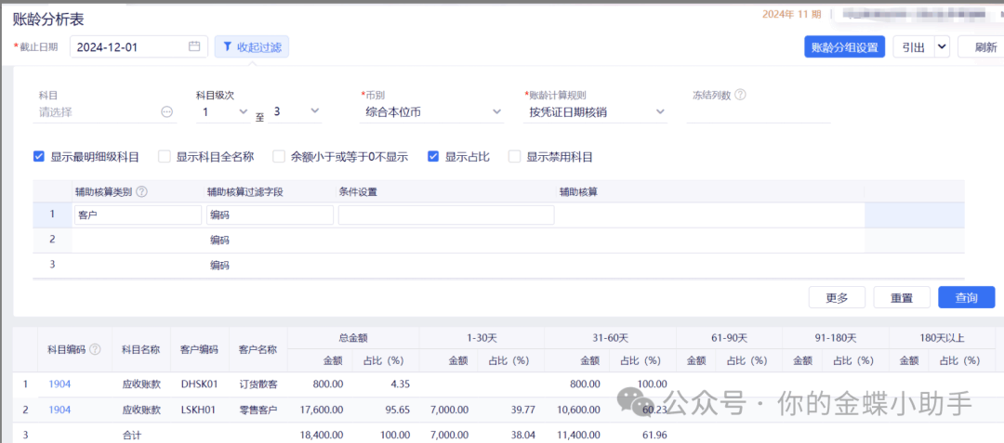Click the 重置 button

[x=902, y=297]
